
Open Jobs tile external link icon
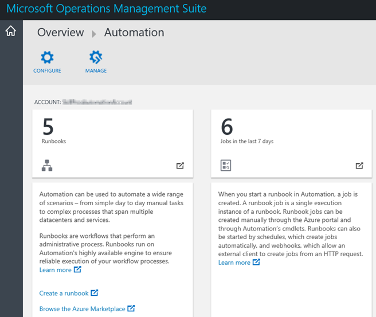pyautogui.click(x=359, y=166)
